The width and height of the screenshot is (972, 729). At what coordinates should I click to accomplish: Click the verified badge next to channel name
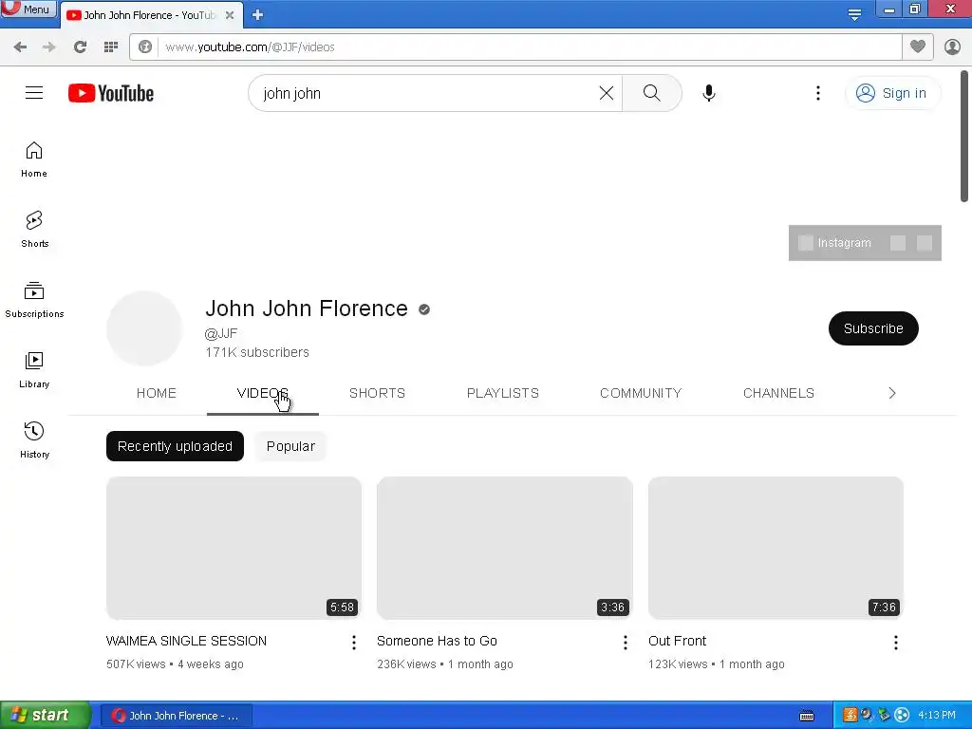(424, 309)
